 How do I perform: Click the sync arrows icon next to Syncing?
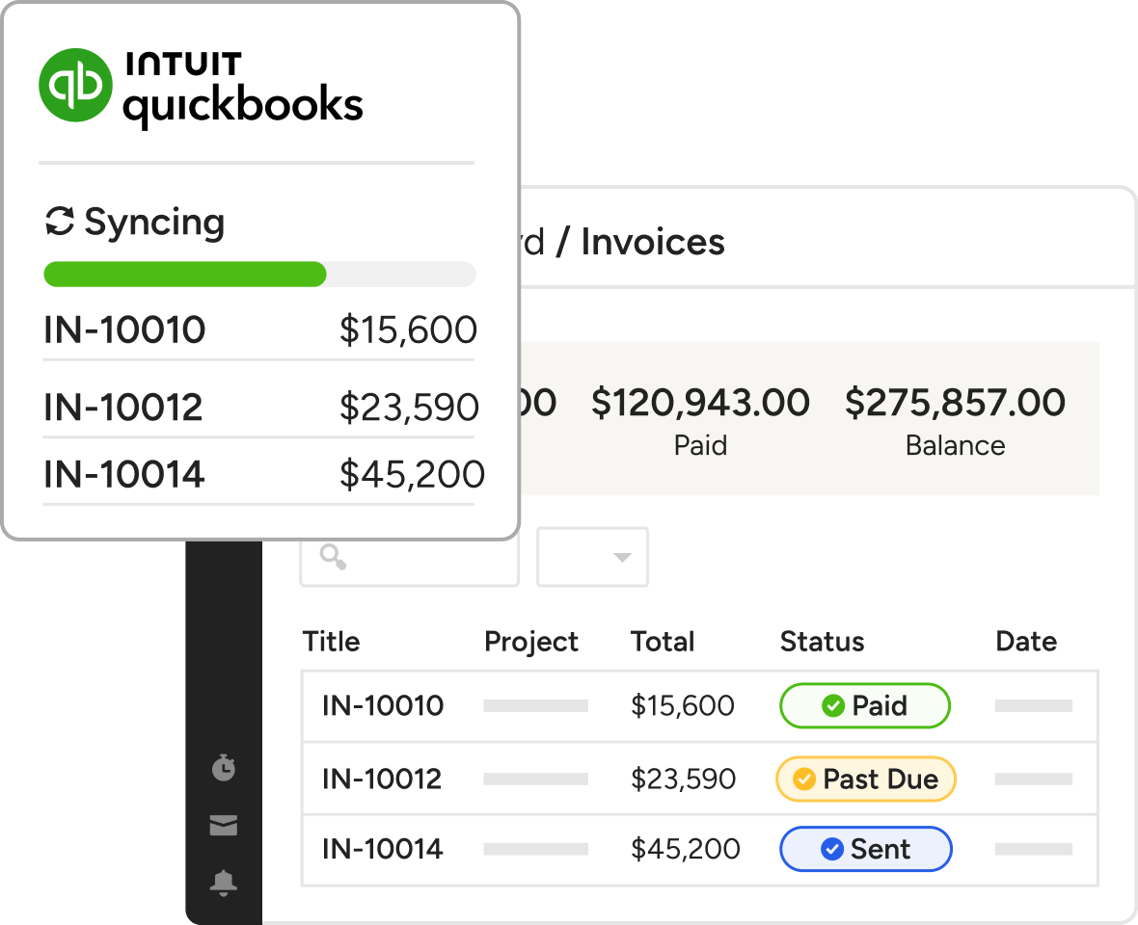click(x=60, y=221)
